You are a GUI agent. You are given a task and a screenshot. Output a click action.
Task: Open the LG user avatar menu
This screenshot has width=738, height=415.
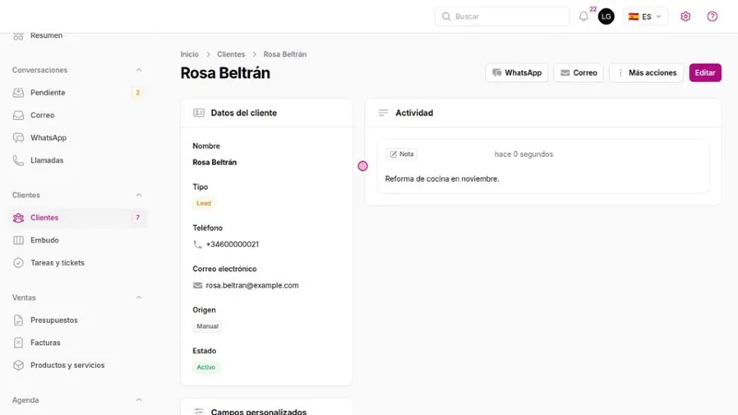[606, 17]
